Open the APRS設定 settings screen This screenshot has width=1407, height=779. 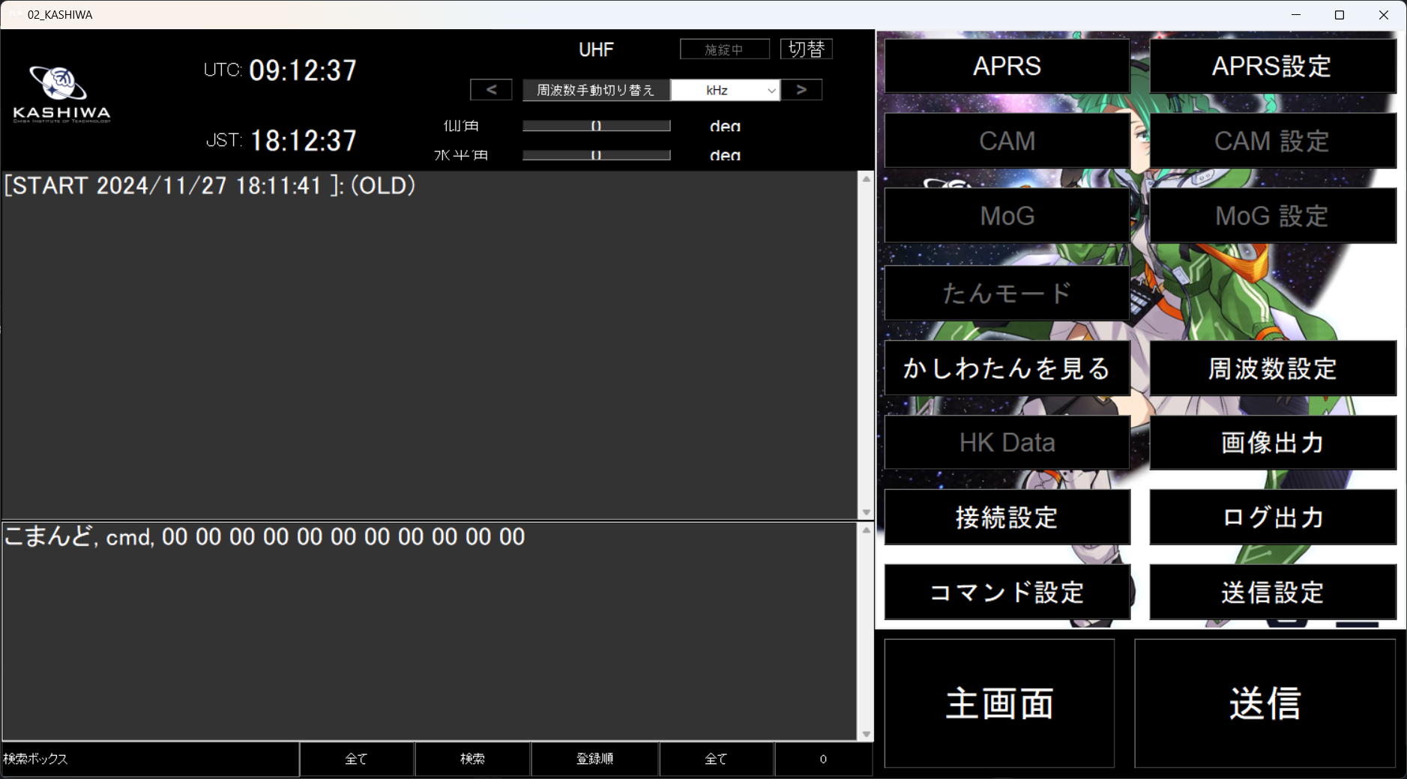click(x=1271, y=66)
